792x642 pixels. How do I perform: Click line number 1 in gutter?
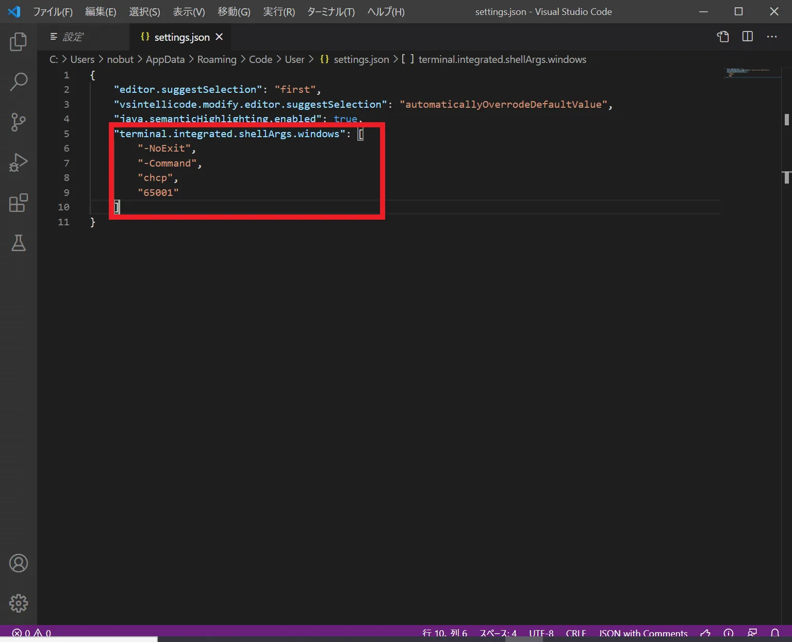pyautogui.click(x=67, y=75)
